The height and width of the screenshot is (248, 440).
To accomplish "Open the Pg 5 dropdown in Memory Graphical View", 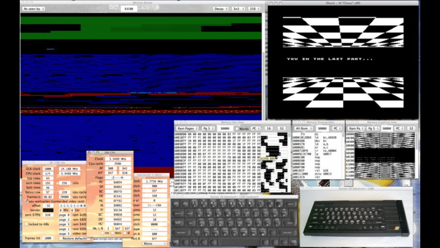I will (373, 129).
